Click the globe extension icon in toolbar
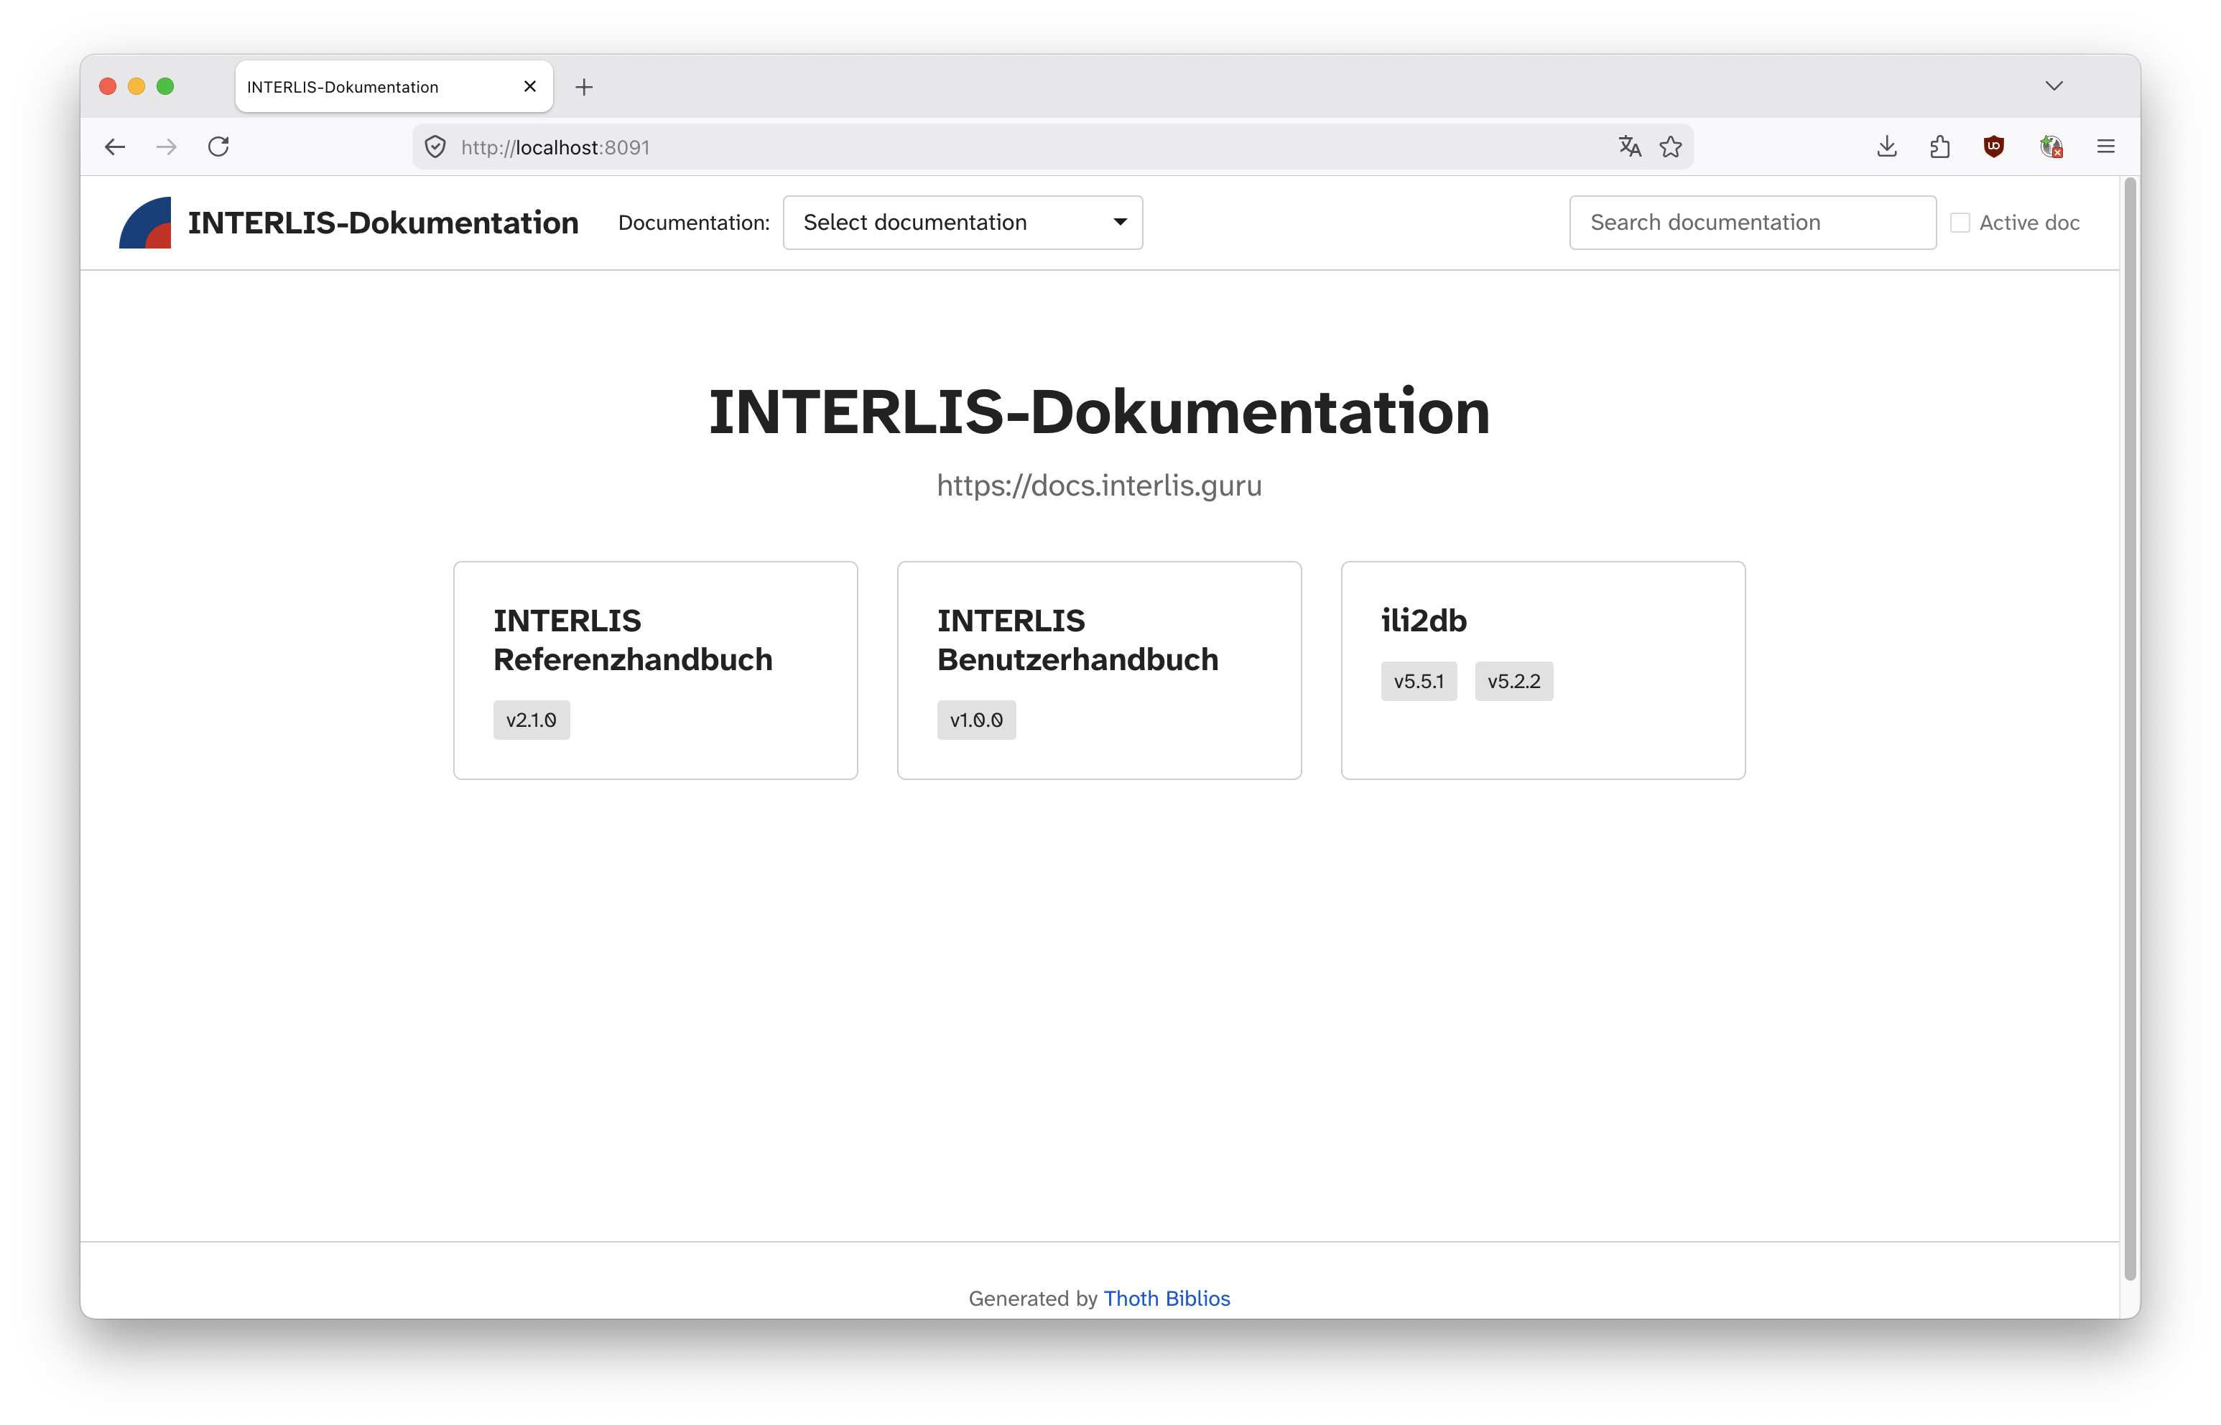This screenshot has height=1425, width=2221. point(2051,147)
